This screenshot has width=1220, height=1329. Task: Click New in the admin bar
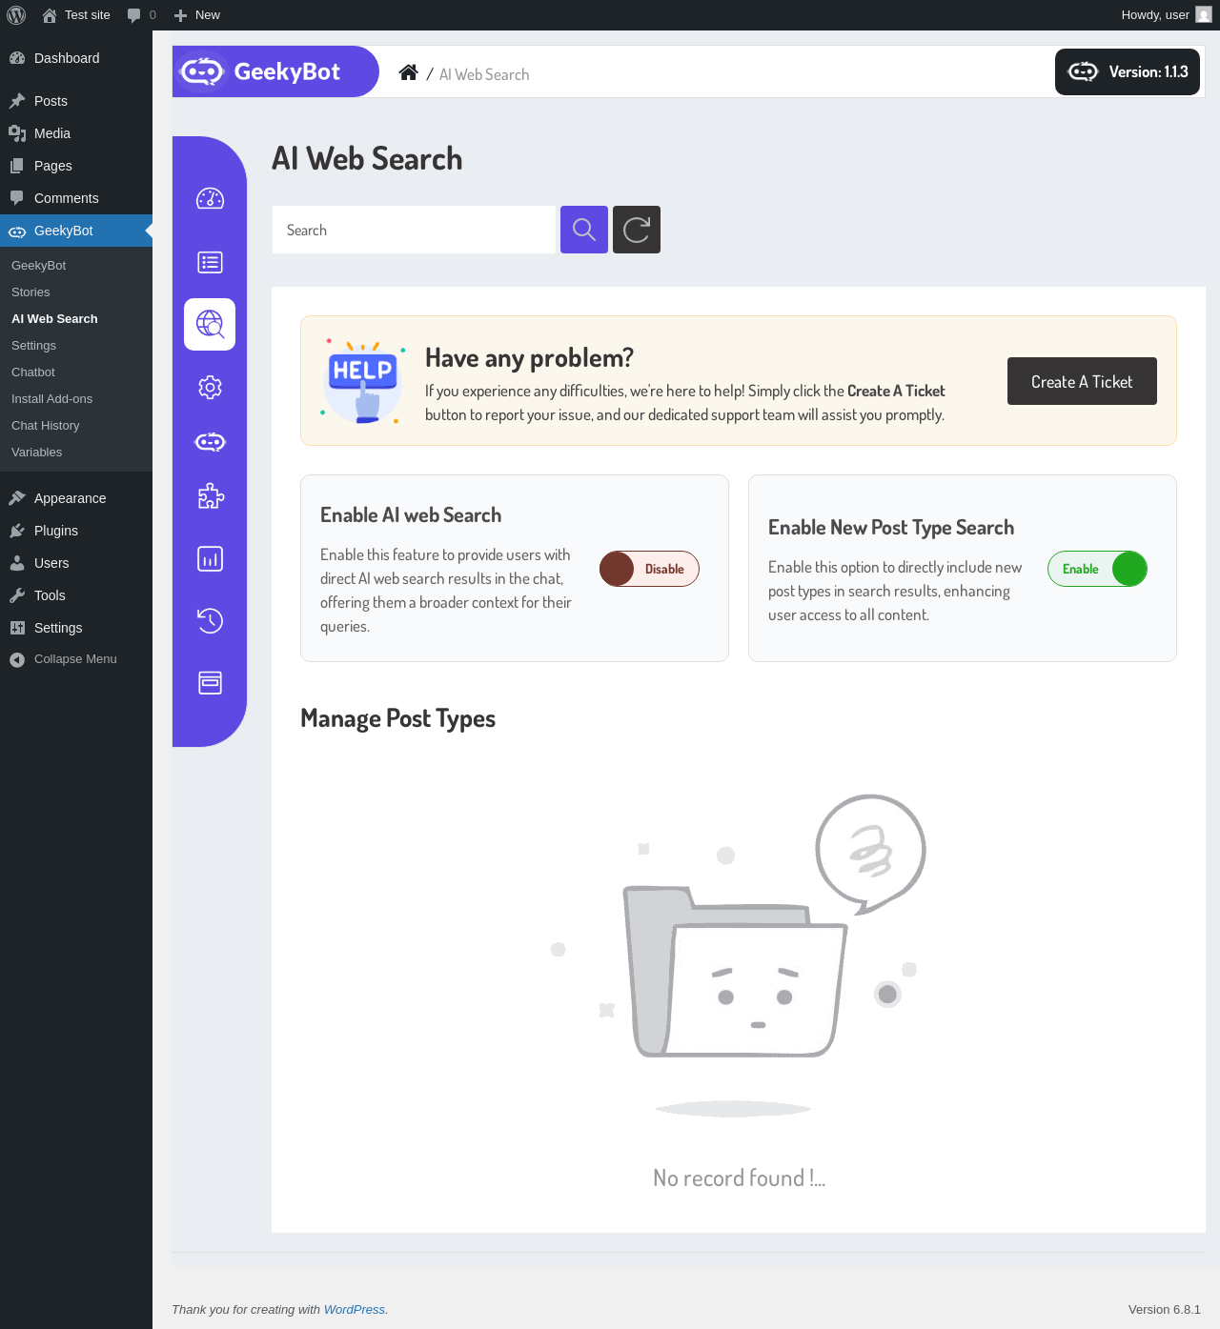pos(197,15)
